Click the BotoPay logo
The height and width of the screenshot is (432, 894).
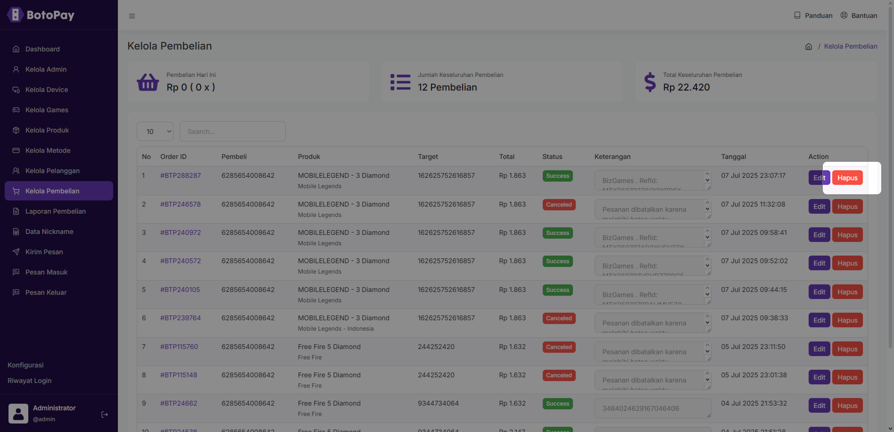(x=41, y=15)
